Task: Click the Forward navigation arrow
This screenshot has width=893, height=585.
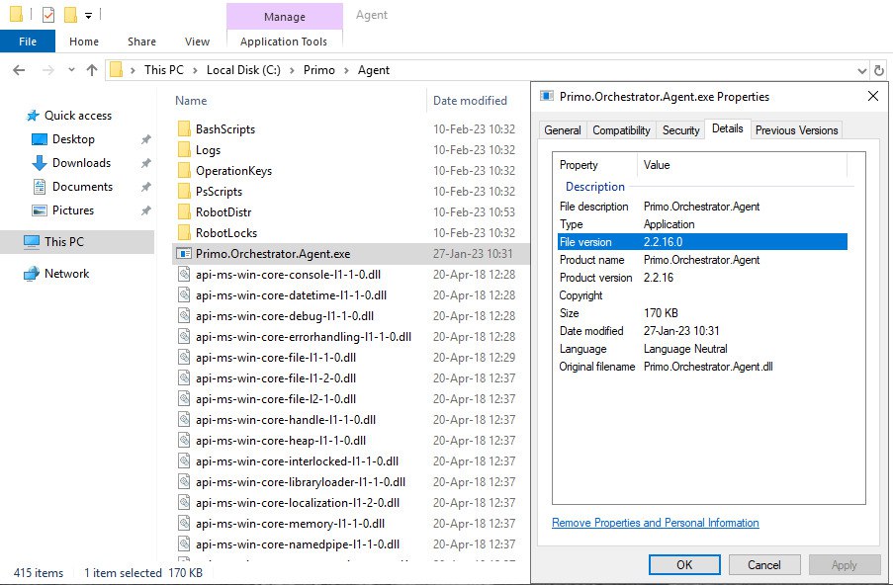Action: [48, 70]
